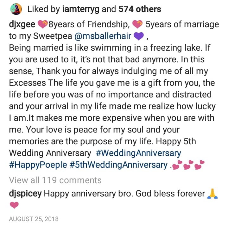This screenshot has height=230, width=228.
Task: Open the #HappyPoeple hashtag
Action: (x=39, y=165)
